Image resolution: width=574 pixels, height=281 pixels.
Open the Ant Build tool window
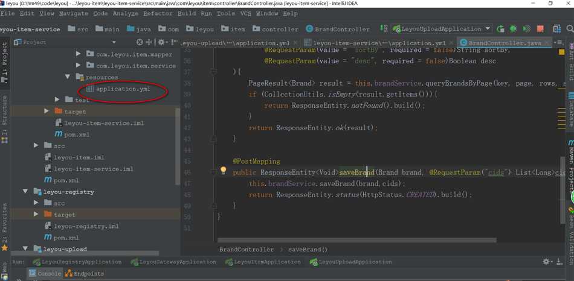(x=570, y=62)
